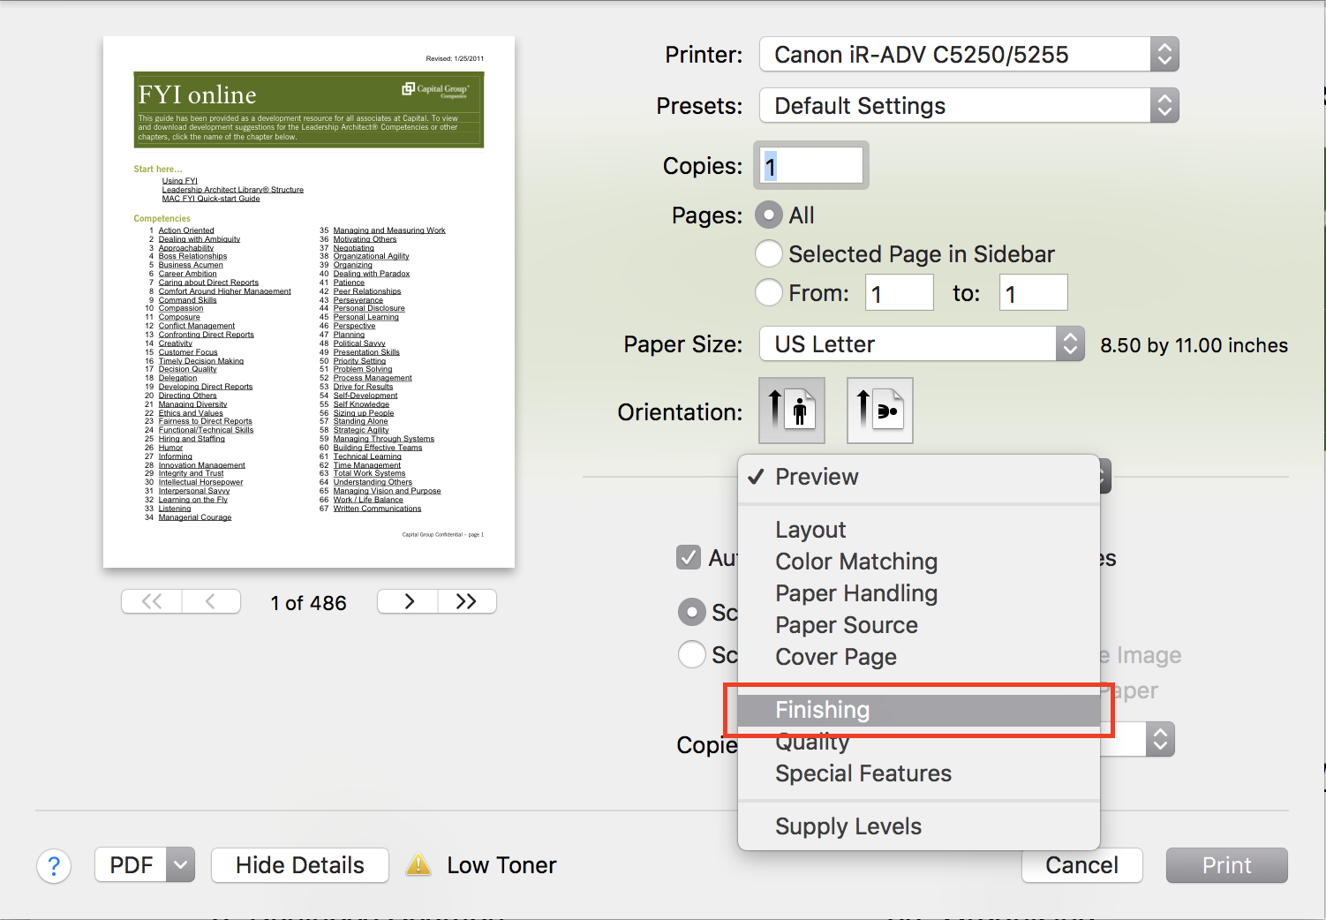Choose the From page range radio button
The image size is (1326, 920).
(x=769, y=292)
